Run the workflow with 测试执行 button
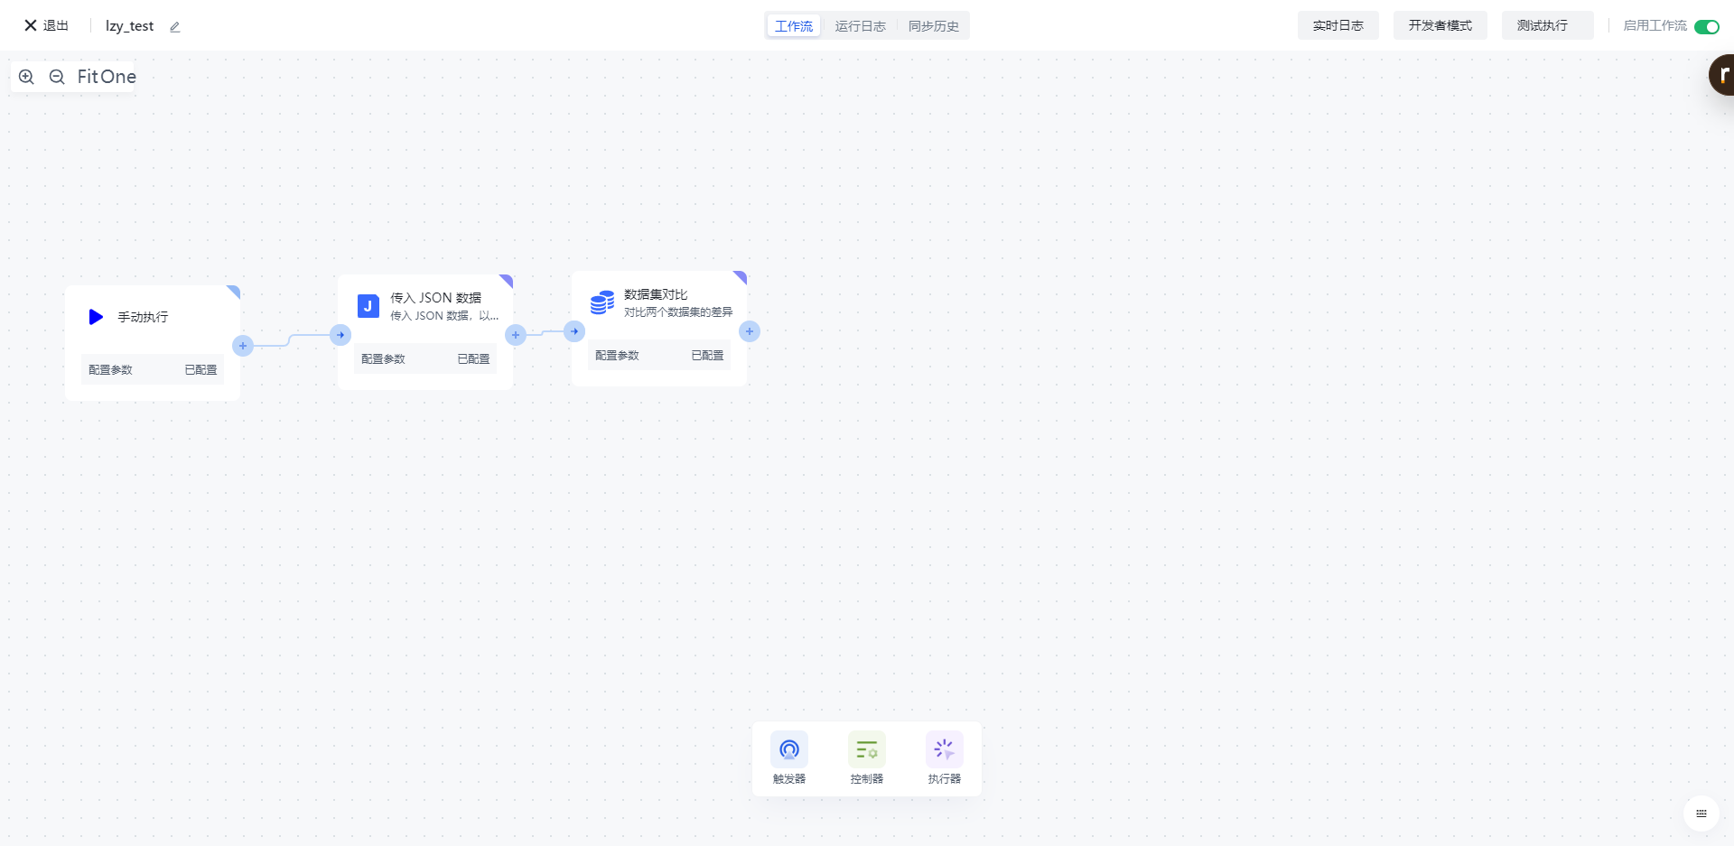The height and width of the screenshot is (846, 1734). point(1542,25)
